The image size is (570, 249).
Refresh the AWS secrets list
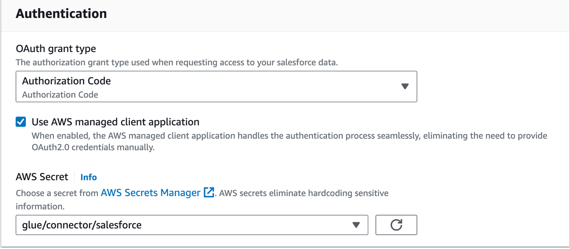pyautogui.click(x=396, y=225)
